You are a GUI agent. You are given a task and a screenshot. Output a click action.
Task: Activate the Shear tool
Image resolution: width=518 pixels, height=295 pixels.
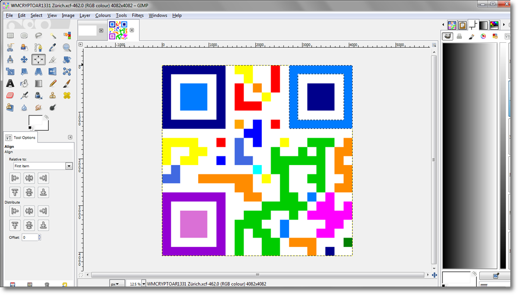pos(24,71)
